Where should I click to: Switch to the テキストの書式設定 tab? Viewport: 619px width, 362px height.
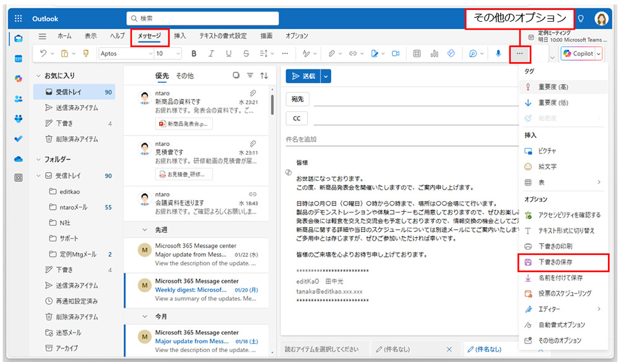223,36
